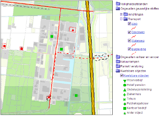Click the green Onderwijsinstelling triangle symbol
This screenshot has width=161, height=116.
click(x=125, y=90)
